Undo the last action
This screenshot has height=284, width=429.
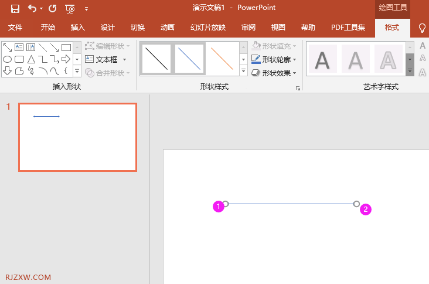32,8
